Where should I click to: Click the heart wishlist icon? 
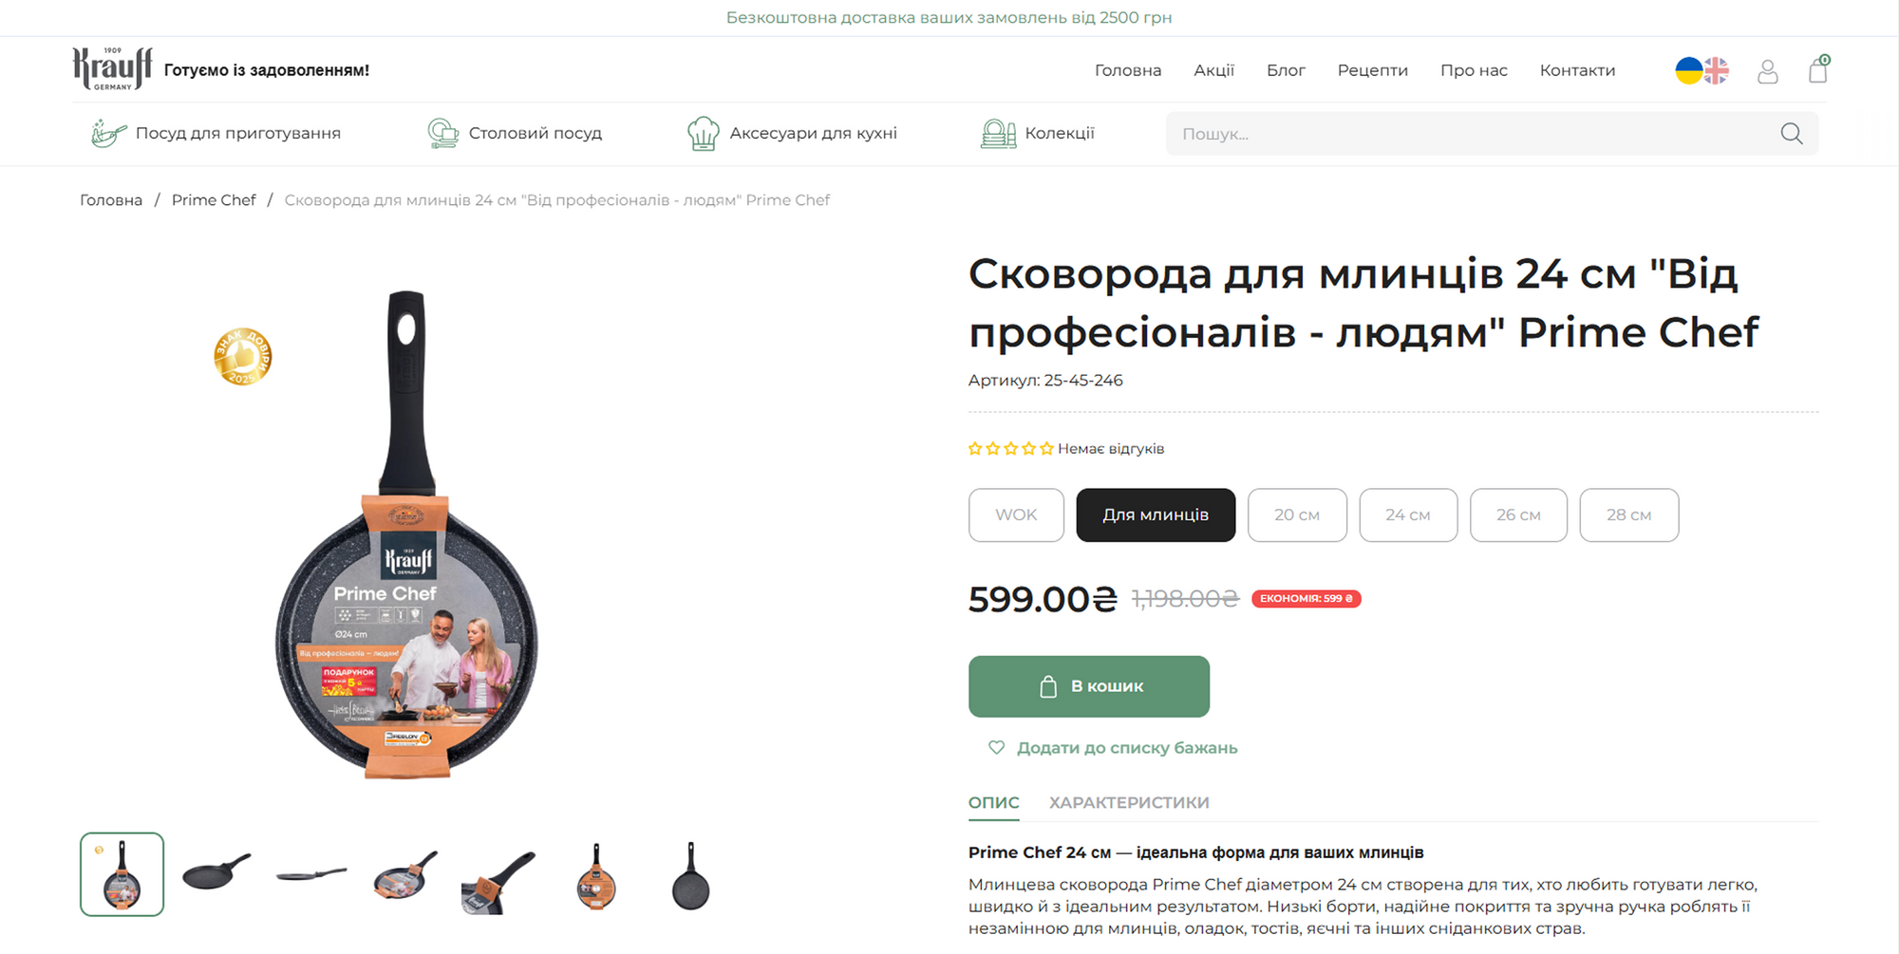tap(996, 748)
